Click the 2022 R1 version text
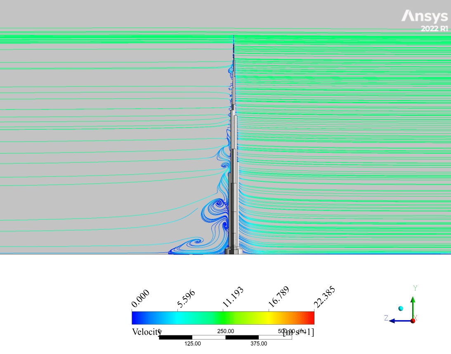451x354 pixels. click(434, 29)
